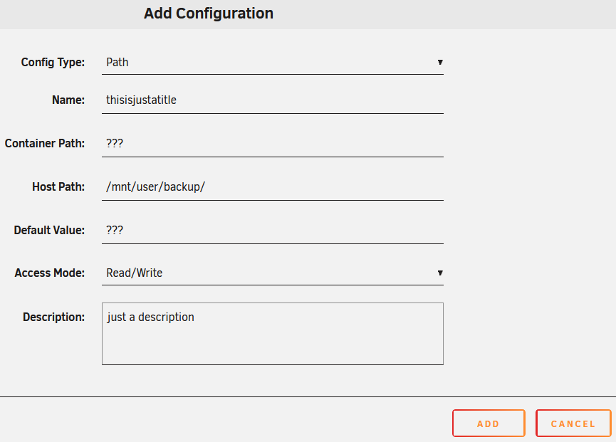Click the Description label
The image size is (616, 442).
point(54,317)
